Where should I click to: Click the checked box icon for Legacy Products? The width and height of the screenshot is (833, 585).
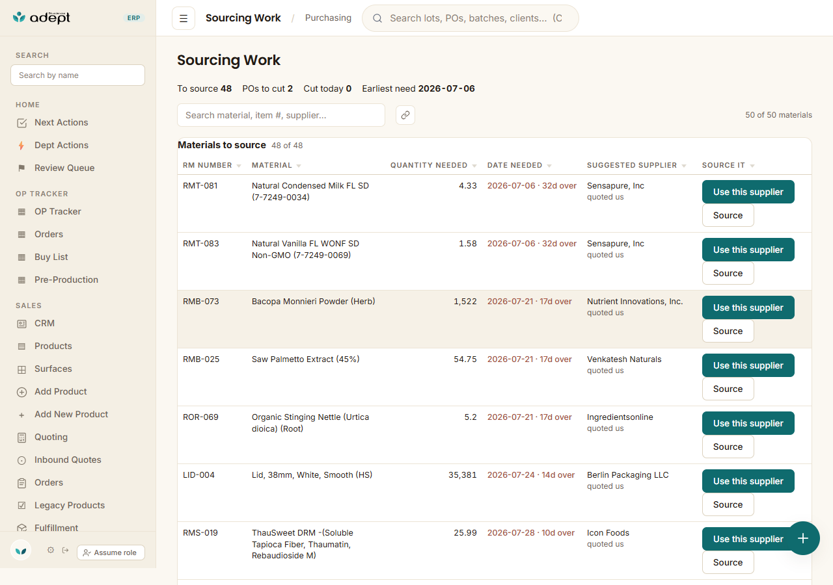point(21,506)
